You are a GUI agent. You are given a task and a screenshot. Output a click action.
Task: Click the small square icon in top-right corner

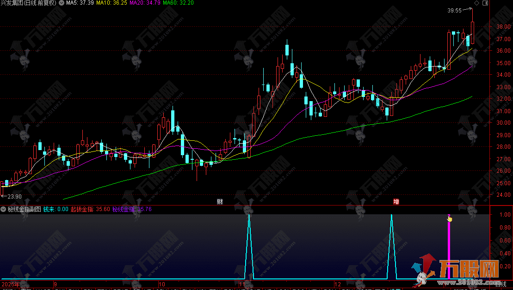pyautogui.click(x=485, y=3)
